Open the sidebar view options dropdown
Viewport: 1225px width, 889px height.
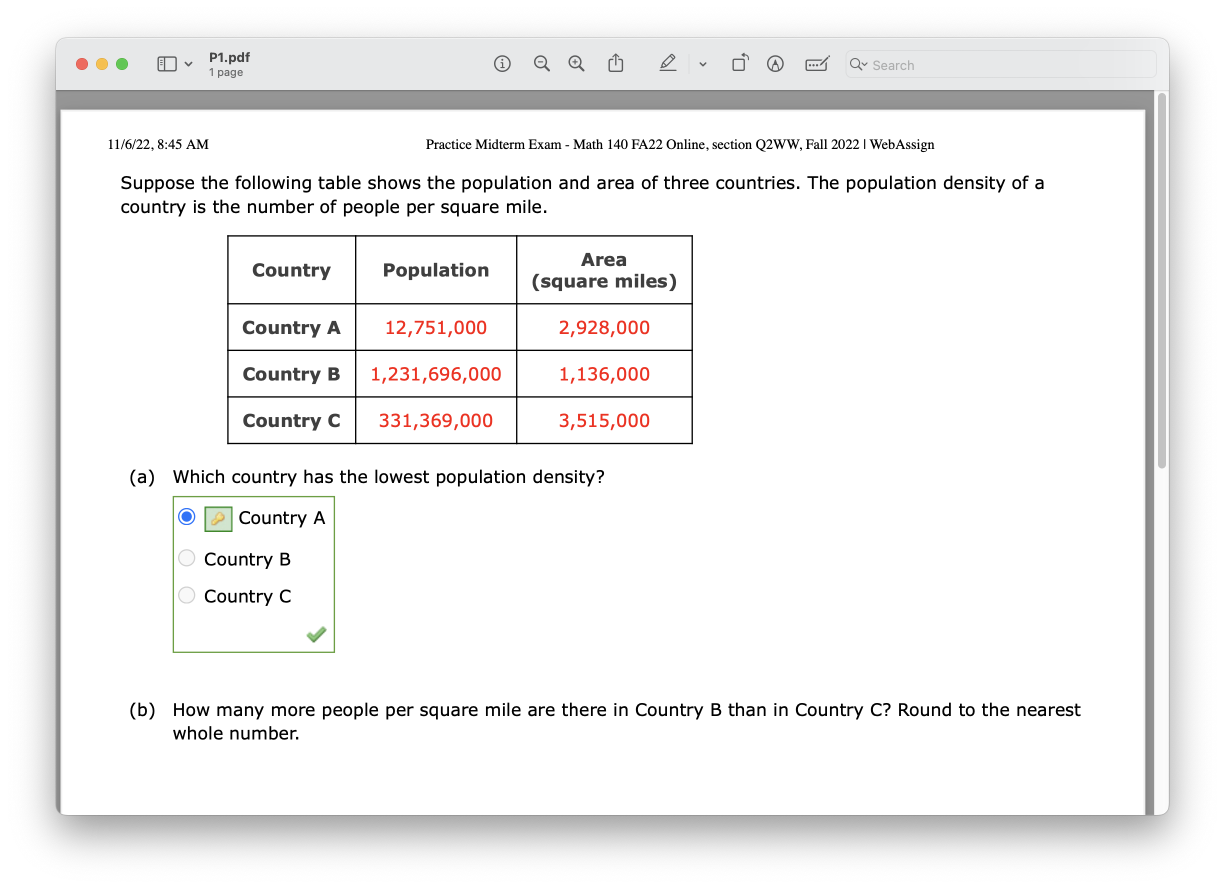(x=189, y=64)
